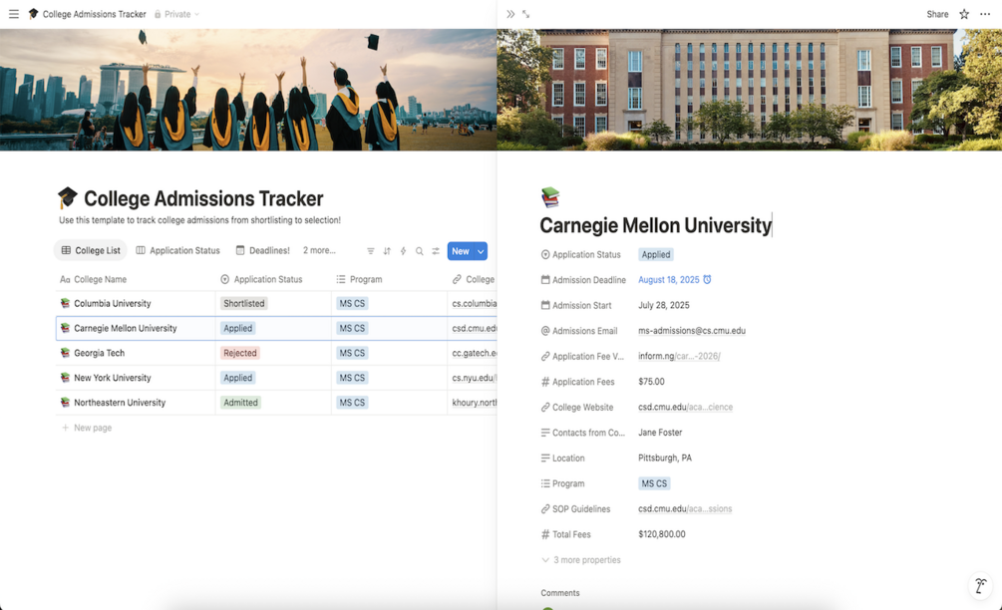Click the database search magnifier icon
The image size is (1002, 610).
(x=419, y=251)
